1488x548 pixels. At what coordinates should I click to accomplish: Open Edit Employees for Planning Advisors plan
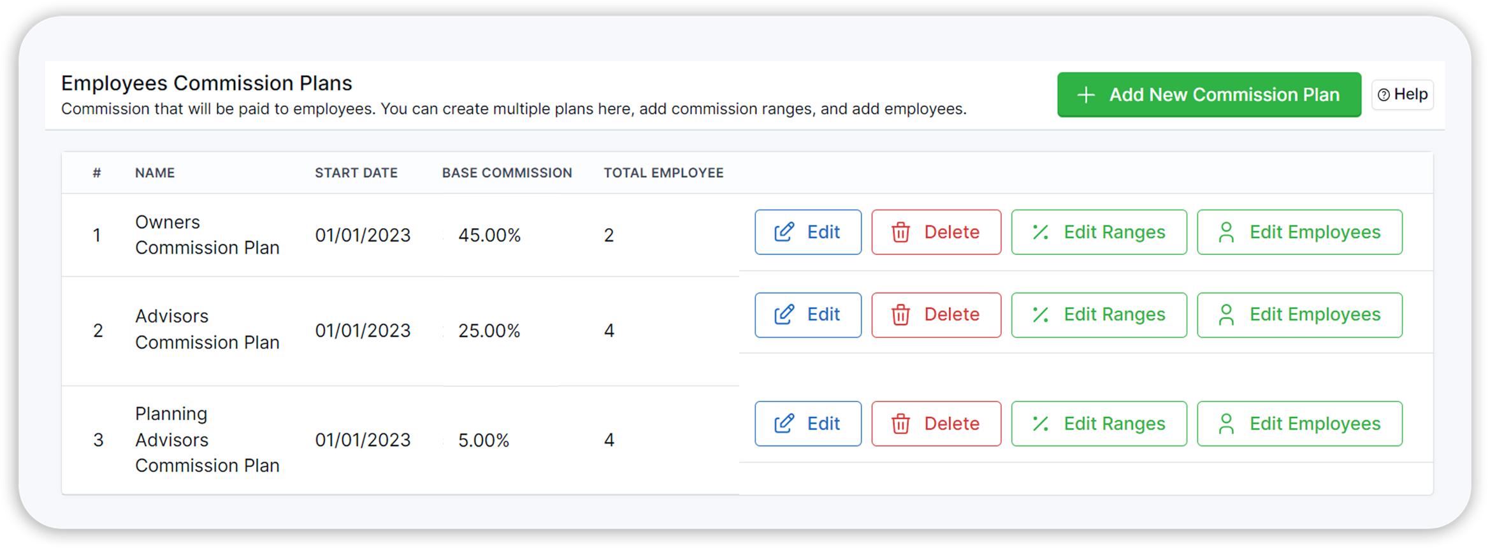click(1299, 423)
